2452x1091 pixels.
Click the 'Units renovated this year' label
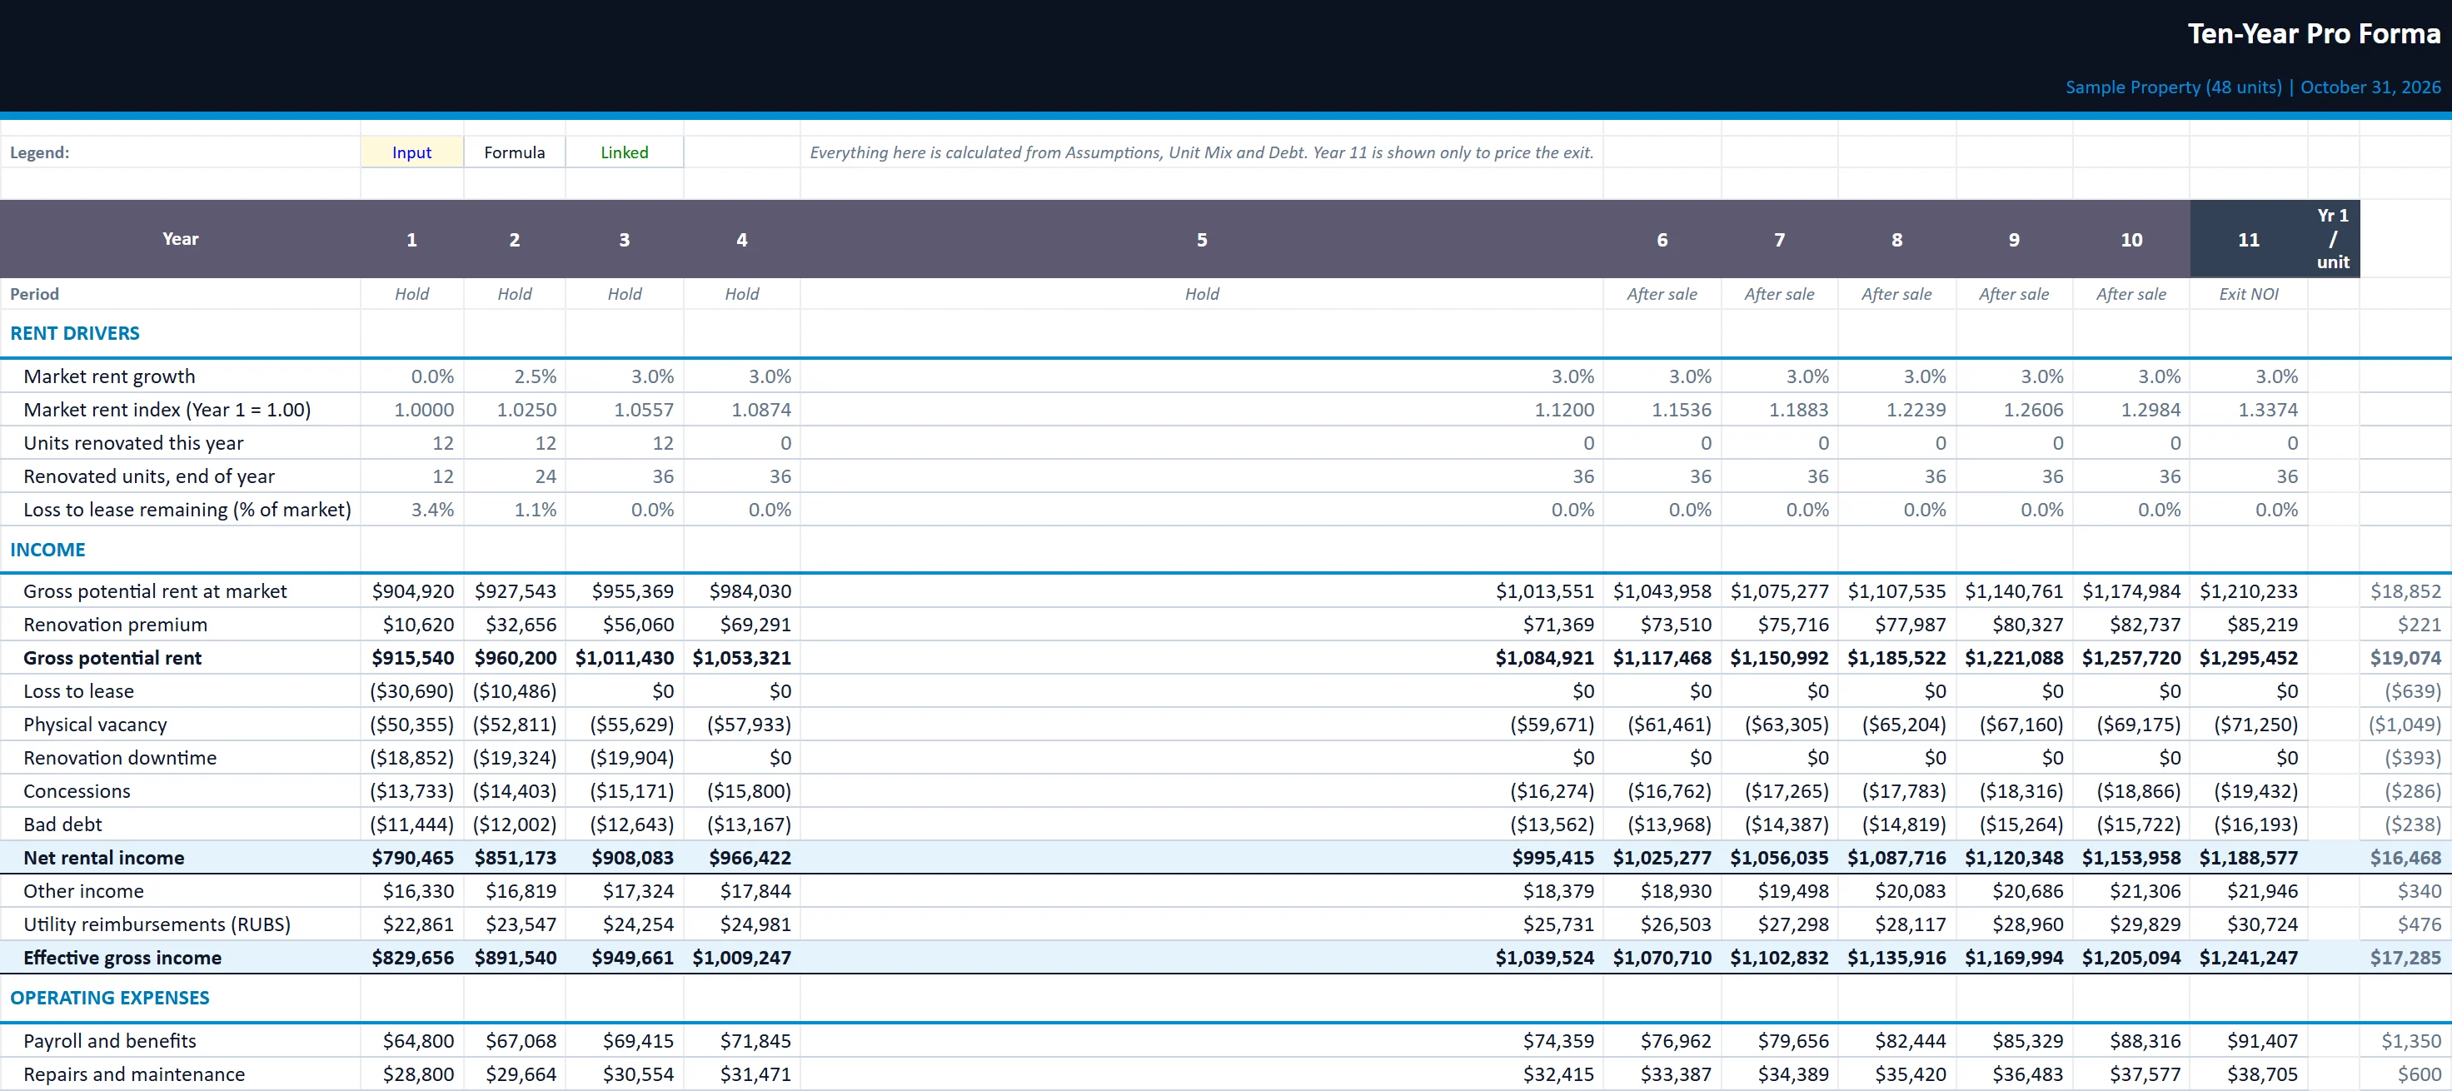[x=133, y=443]
